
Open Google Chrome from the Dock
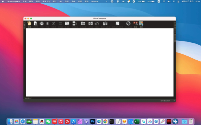pos(106,121)
